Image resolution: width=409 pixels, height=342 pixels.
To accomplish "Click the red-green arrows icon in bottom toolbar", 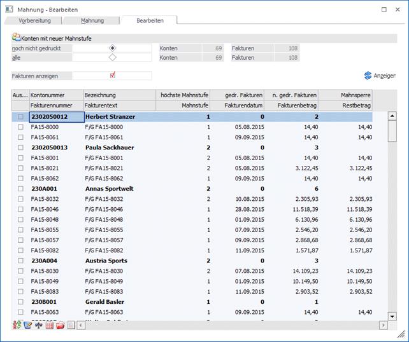I will (17, 325).
